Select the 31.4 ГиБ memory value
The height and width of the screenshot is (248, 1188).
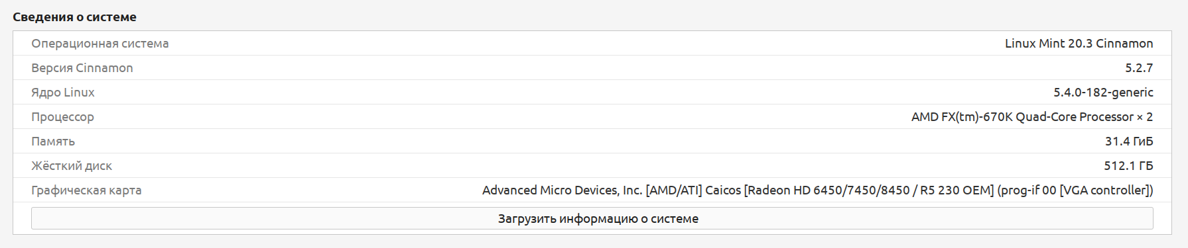coord(1129,142)
